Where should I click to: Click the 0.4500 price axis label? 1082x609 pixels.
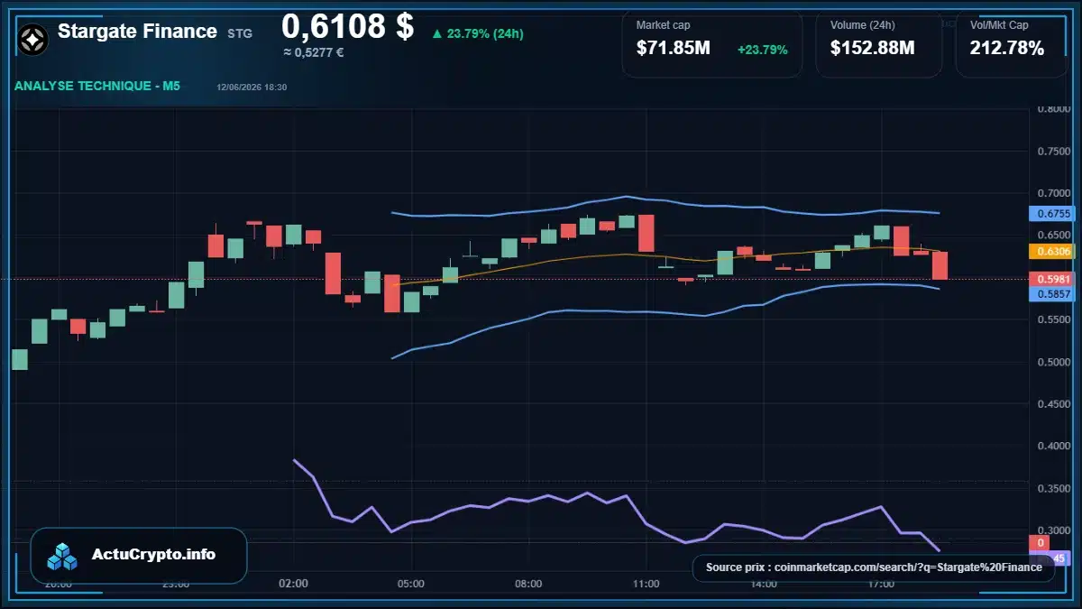coord(1054,404)
